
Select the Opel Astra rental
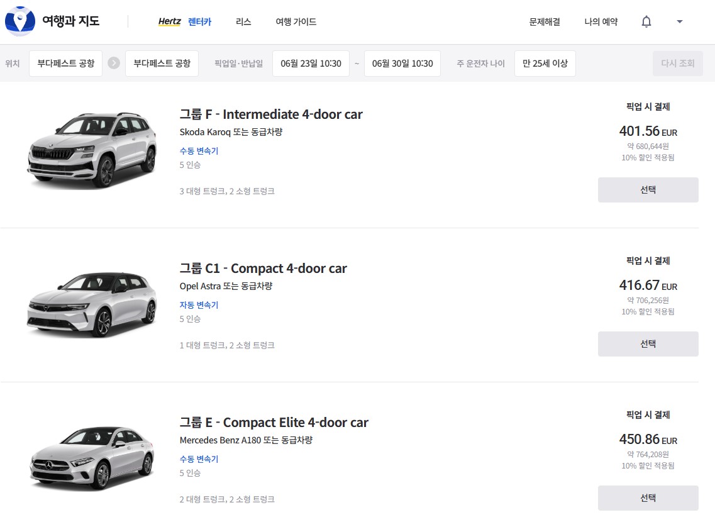tap(648, 344)
